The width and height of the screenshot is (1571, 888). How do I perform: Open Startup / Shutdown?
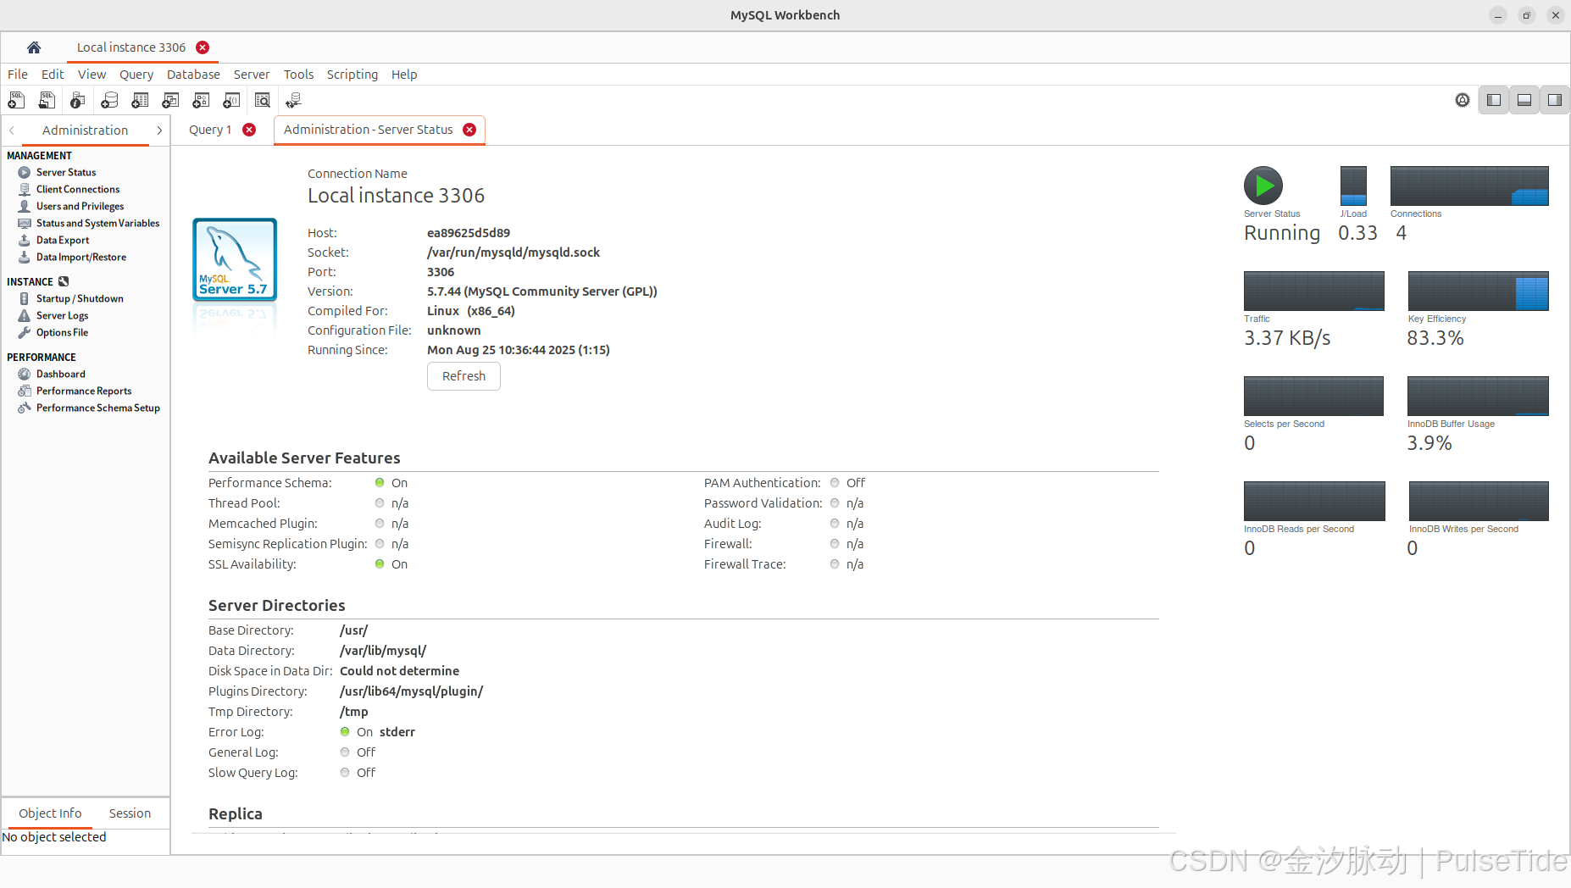pos(80,298)
